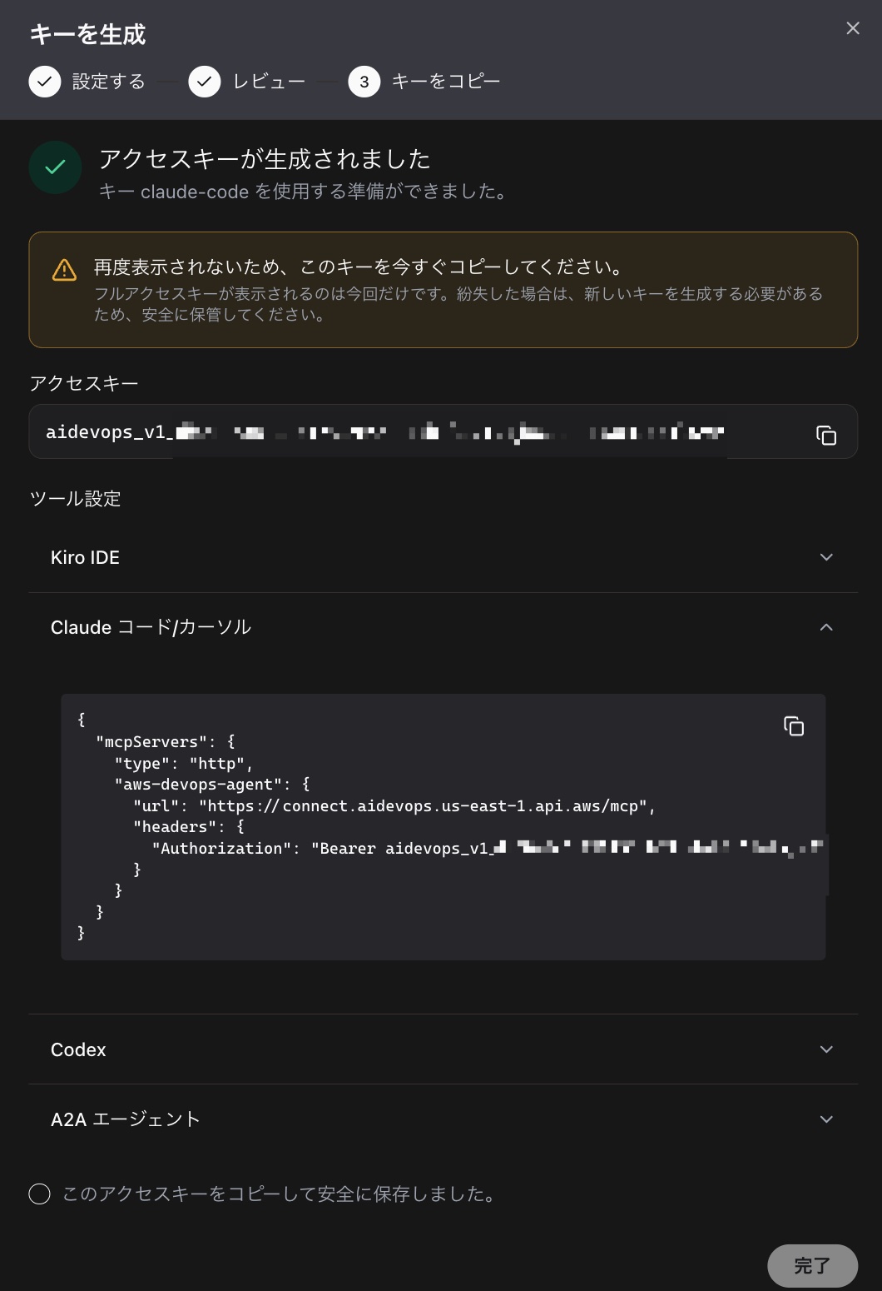Click the レビュー step checkmark circle
This screenshot has height=1291, width=882.
click(x=205, y=82)
